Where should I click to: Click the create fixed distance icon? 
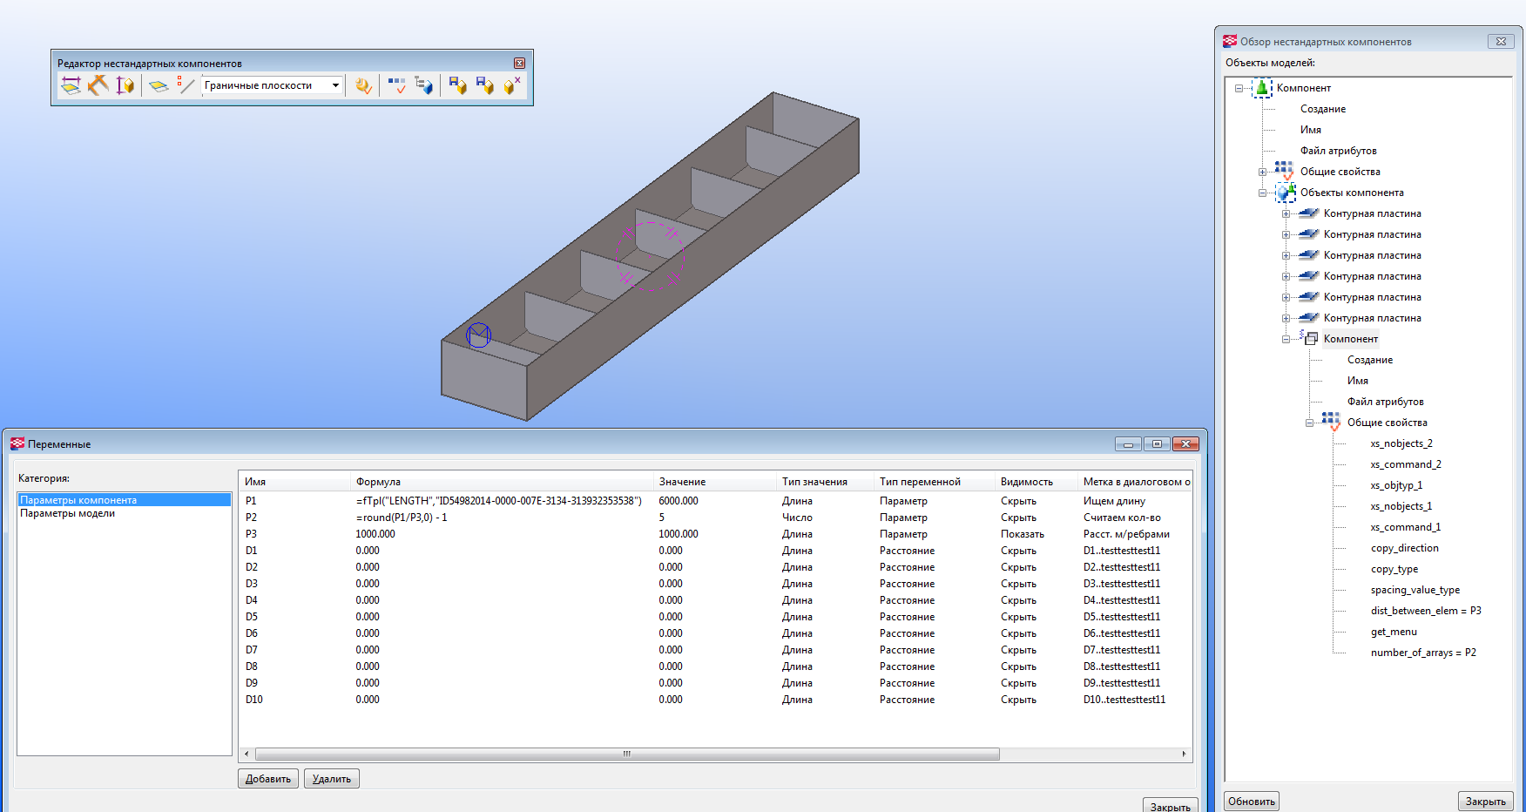point(71,85)
